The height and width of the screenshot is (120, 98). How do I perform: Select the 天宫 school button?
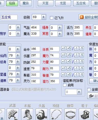click(46, 3)
